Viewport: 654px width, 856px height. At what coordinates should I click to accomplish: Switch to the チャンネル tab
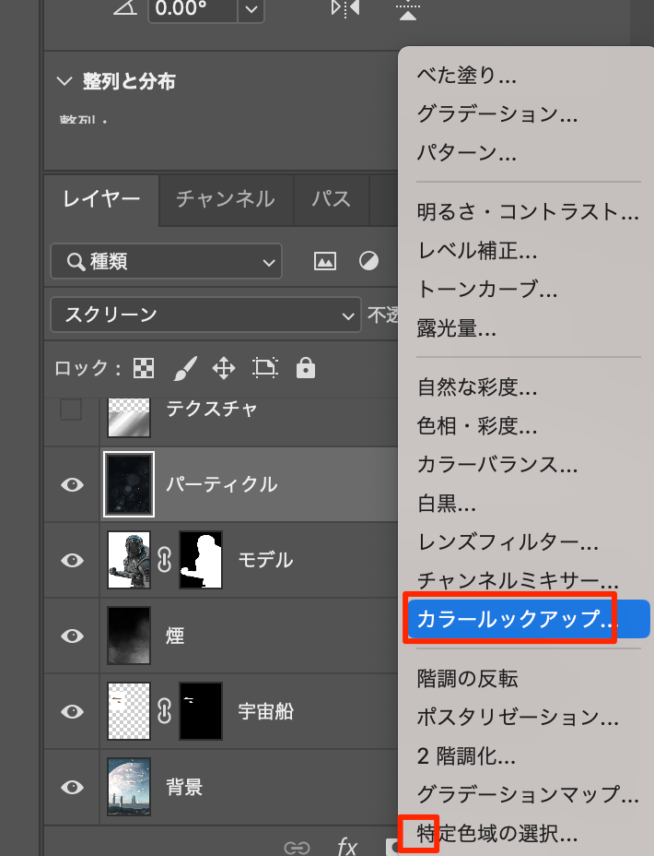click(x=225, y=198)
